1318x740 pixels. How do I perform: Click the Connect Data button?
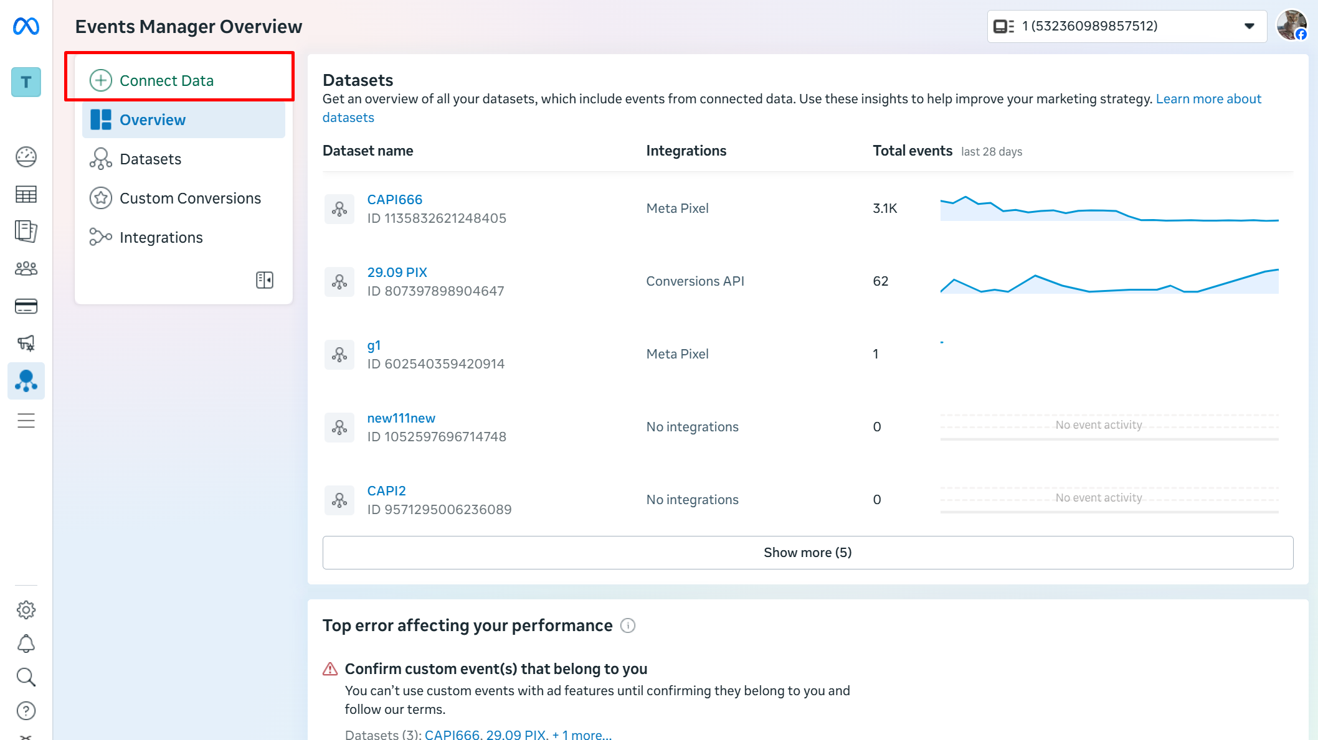click(x=166, y=80)
